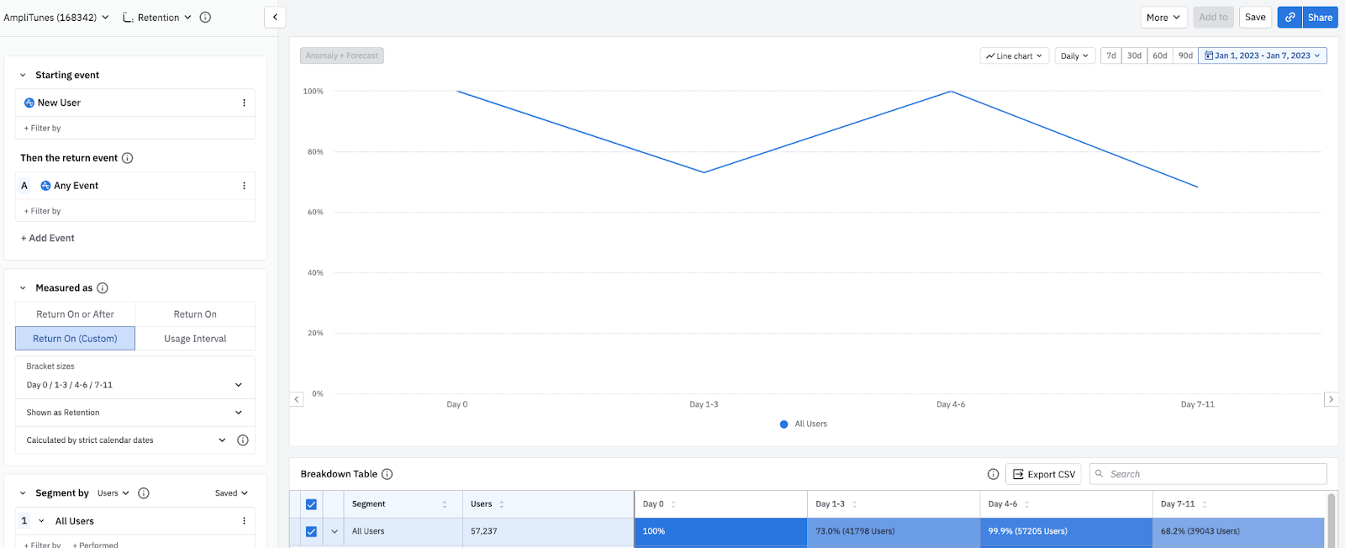Uncheck the All Users row checkbox

click(x=311, y=531)
